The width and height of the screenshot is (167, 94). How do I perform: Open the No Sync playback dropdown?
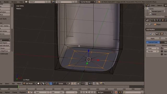pos(104,92)
